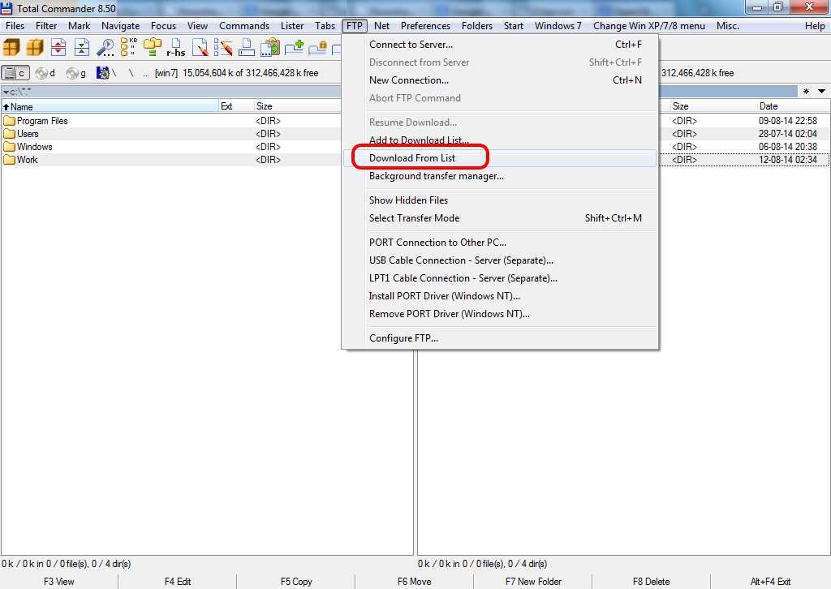Click the Combine files green arrows icon

pyautogui.click(x=82, y=48)
